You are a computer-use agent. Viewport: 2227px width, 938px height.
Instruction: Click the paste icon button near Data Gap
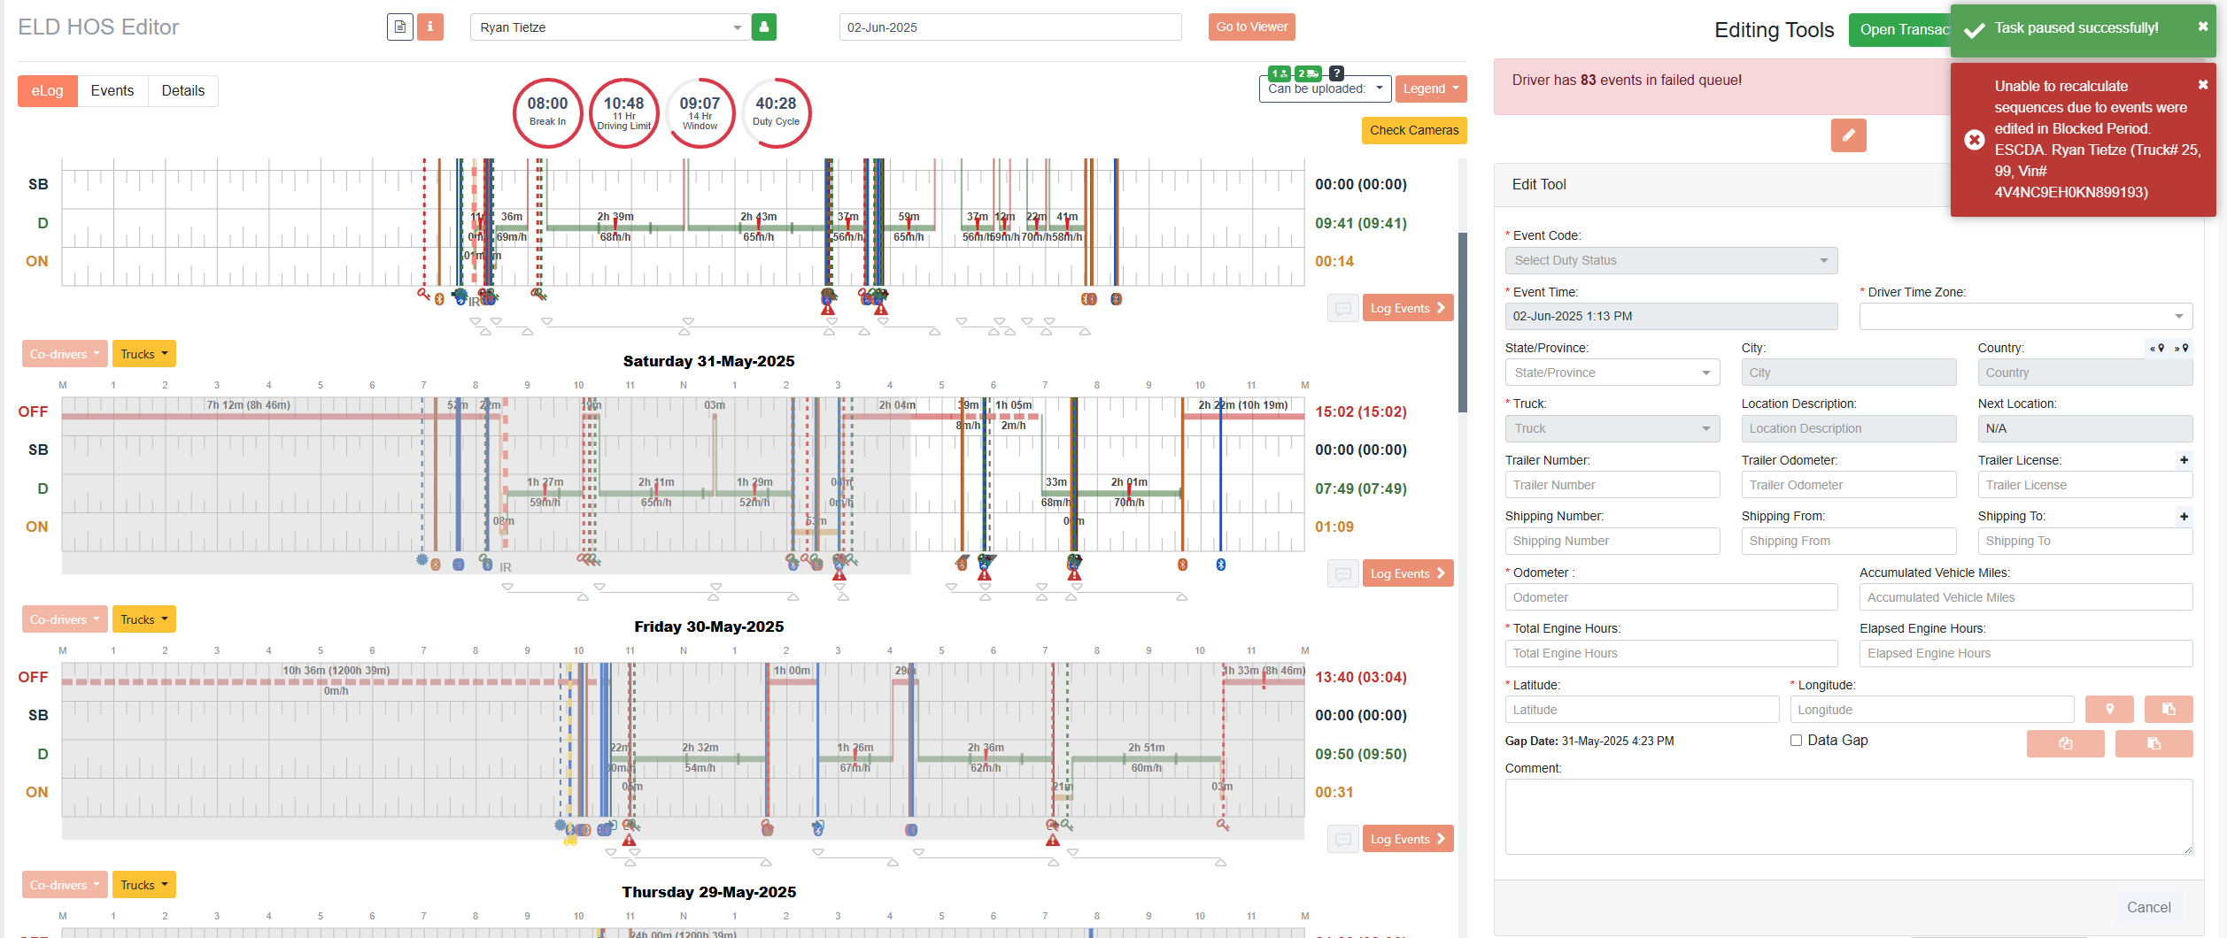pyautogui.click(x=2154, y=743)
